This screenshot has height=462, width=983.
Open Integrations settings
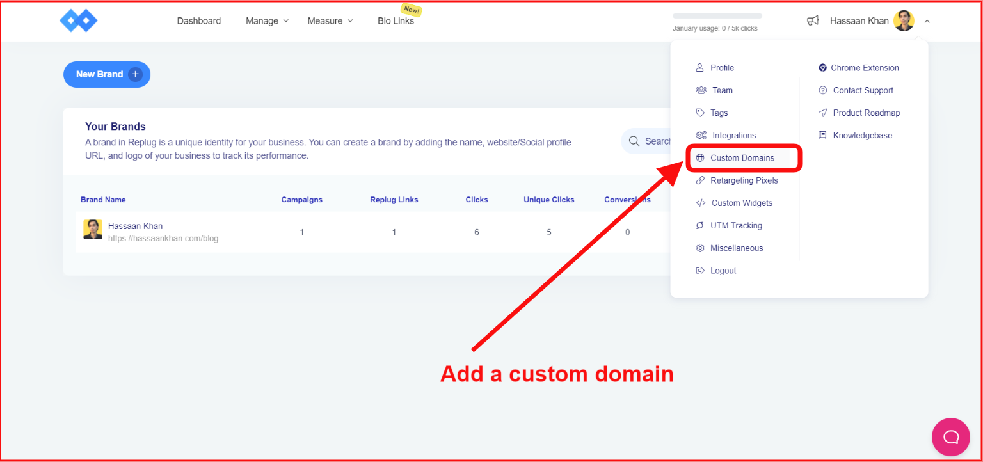(734, 136)
